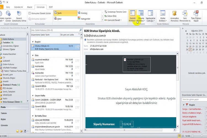Click Yeni bir görev yazın field
The width and height of the screenshot is (207, 138).
[194, 99]
